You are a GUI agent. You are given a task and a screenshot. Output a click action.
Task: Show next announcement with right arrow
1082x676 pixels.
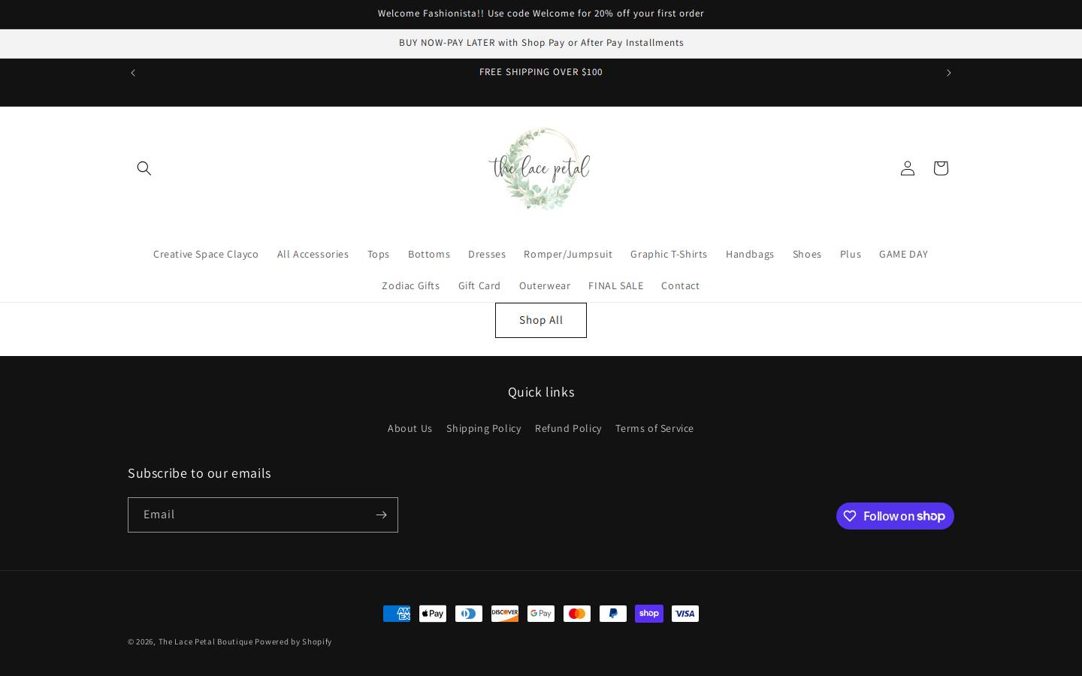(x=948, y=73)
